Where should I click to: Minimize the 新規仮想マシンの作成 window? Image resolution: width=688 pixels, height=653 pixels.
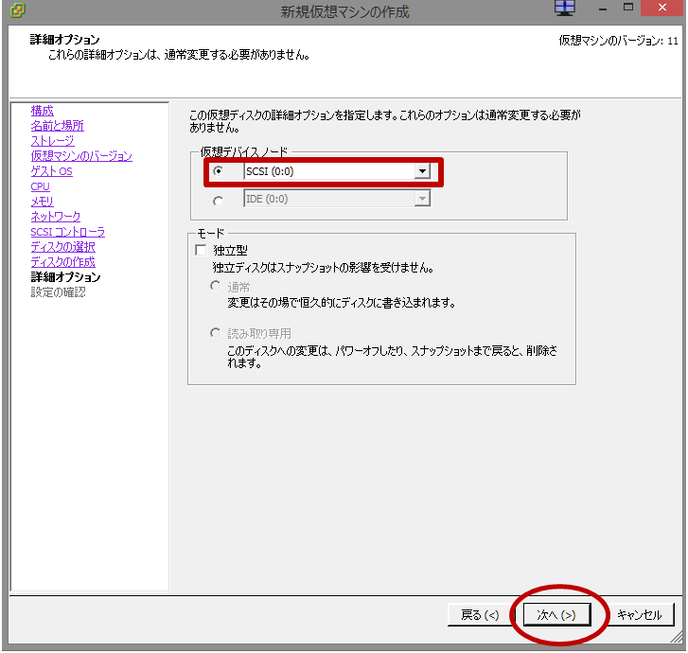603,8
